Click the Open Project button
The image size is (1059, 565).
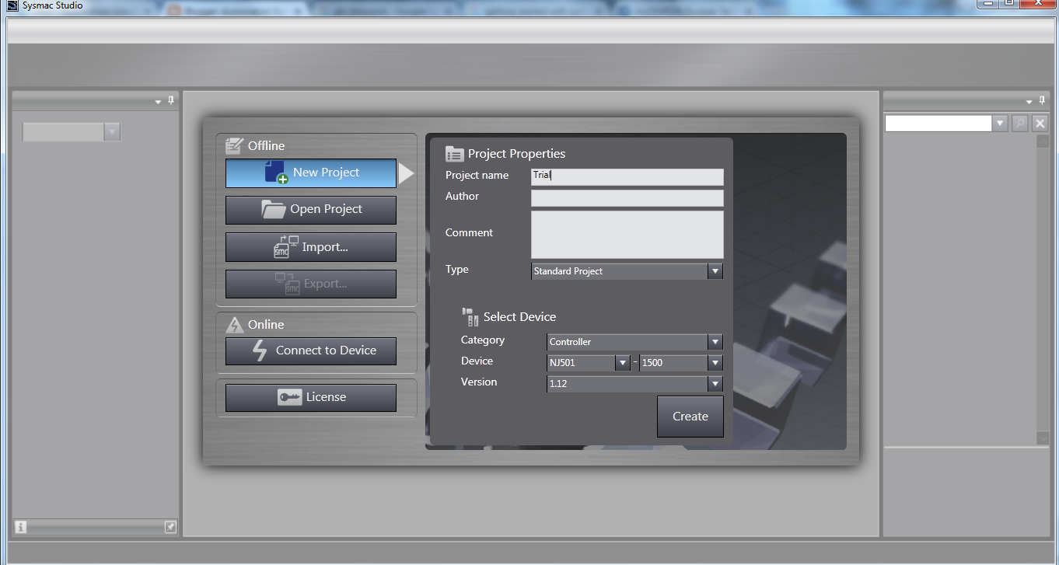pyautogui.click(x=311, y=210)
